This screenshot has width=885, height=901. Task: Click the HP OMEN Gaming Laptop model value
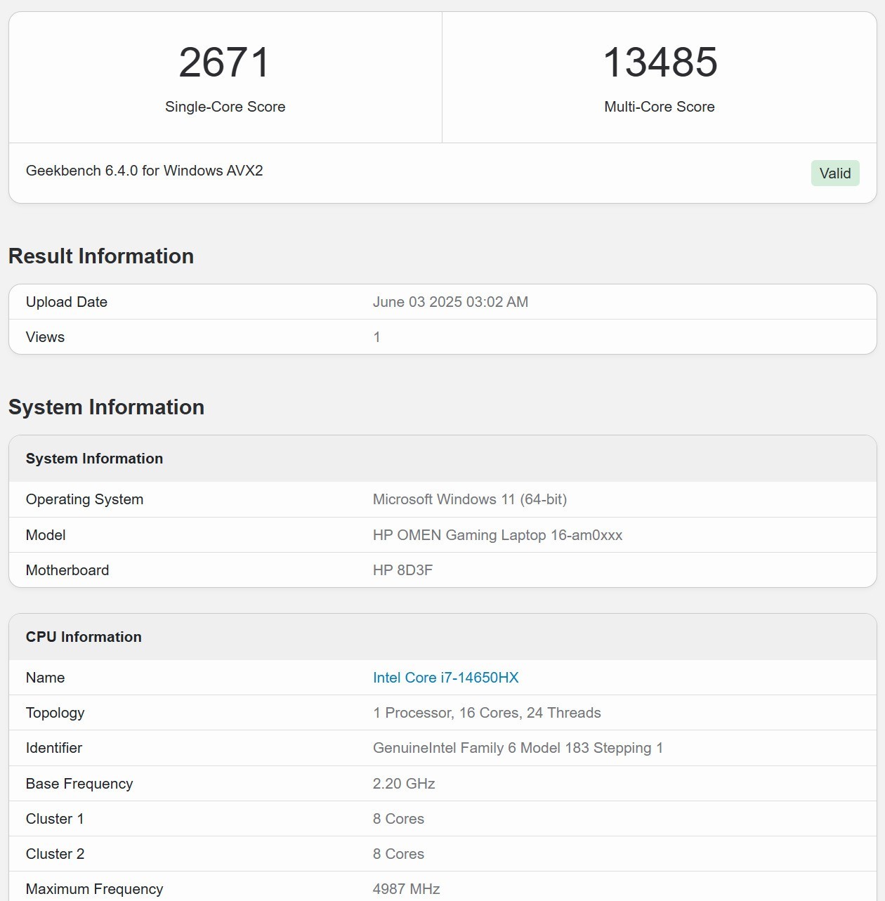(x=497, y=535)
